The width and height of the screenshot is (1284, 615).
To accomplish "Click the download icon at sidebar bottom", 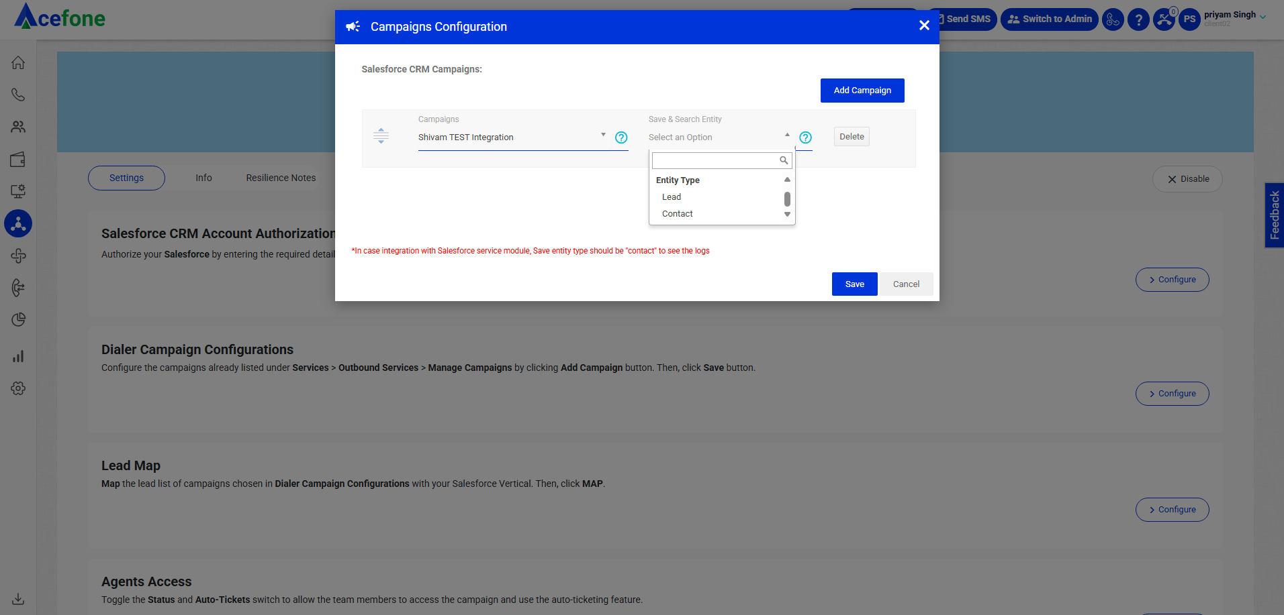I will point(18,599).
